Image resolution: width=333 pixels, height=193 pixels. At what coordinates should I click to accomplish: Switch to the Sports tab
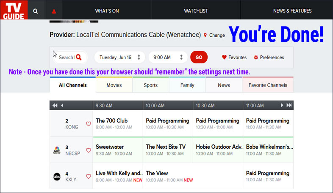click(x=150, y=85)
